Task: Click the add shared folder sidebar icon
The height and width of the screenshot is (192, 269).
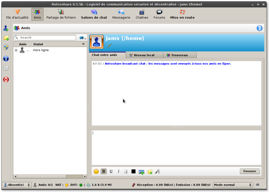Action: tap(6, 38)
